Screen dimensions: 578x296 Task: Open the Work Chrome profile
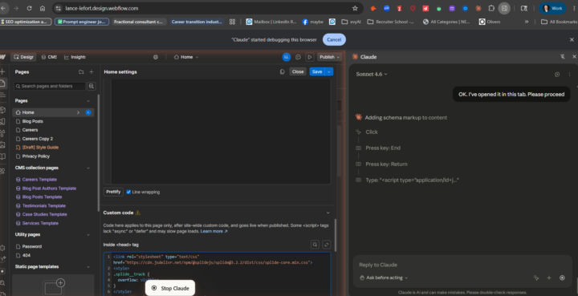(x=552, y=8)
